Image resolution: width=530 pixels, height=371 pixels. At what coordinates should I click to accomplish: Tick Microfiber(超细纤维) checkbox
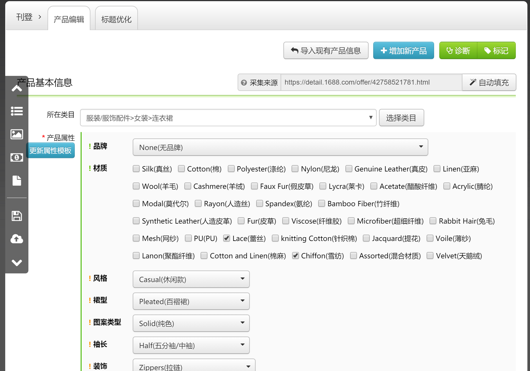[x=351, y=221]
